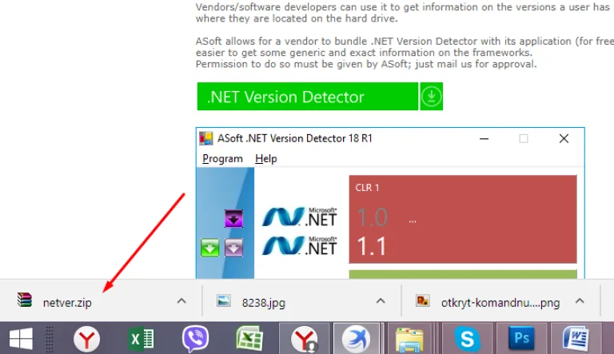The width and height of the screenshot is (614, 354).
Task: Open File Explorer from the taskbar
Action: click(x=409, y=339)
